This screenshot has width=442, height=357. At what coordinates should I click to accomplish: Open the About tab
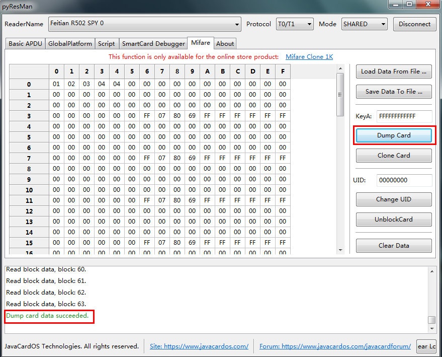coord(225,44)
